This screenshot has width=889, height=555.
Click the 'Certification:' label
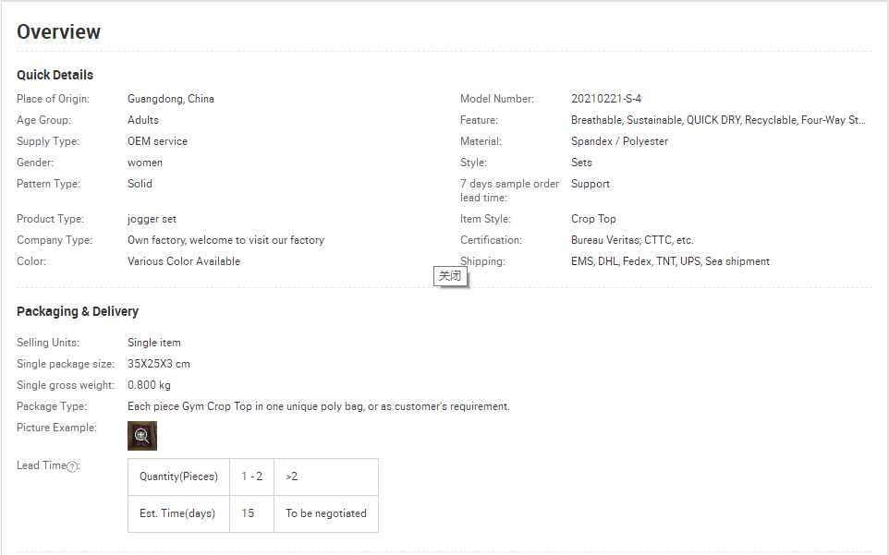point(491,240)
